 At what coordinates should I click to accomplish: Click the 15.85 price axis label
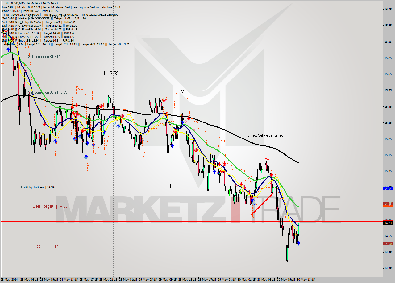click(388, 42)
